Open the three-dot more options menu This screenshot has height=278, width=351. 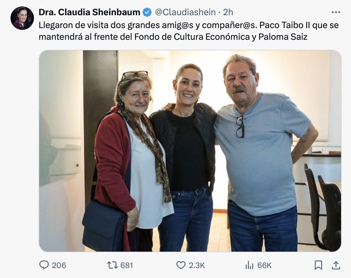point(336,12)
